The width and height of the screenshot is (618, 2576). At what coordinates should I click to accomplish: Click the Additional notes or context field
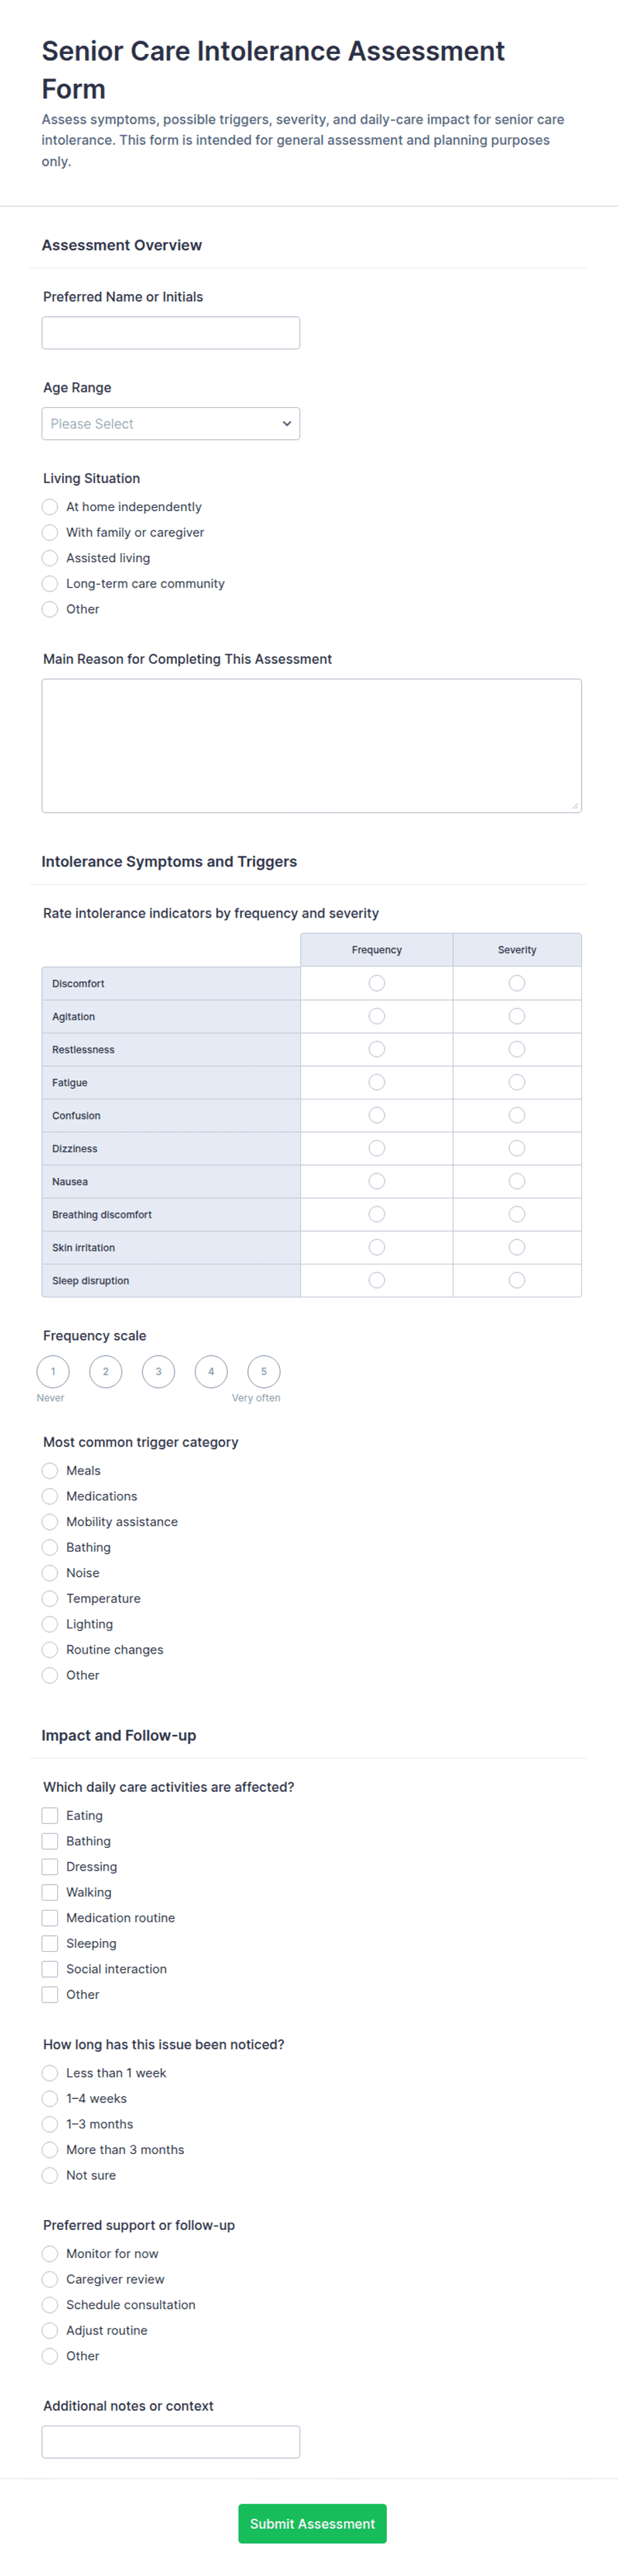coord(171,2442)
